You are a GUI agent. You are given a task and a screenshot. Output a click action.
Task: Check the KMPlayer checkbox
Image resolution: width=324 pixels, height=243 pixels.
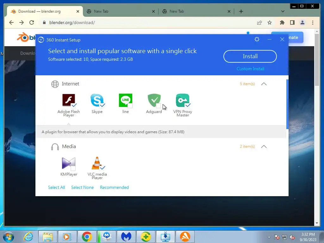(x=73, y=168)
